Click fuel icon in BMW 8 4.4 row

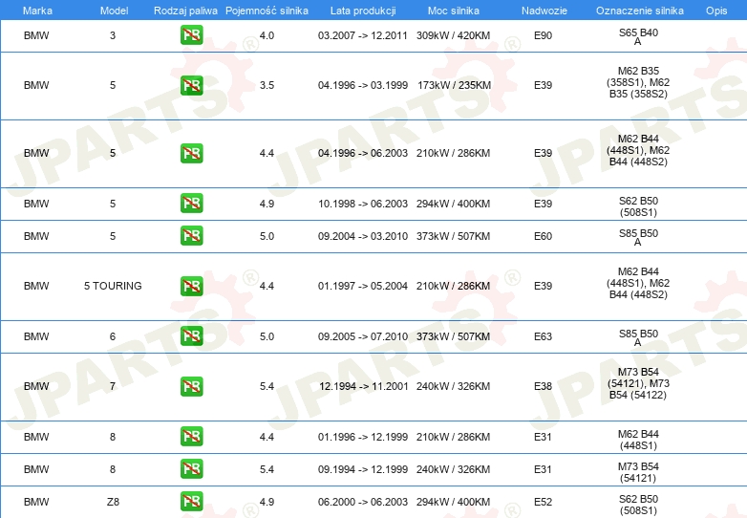tap(191, 437)
